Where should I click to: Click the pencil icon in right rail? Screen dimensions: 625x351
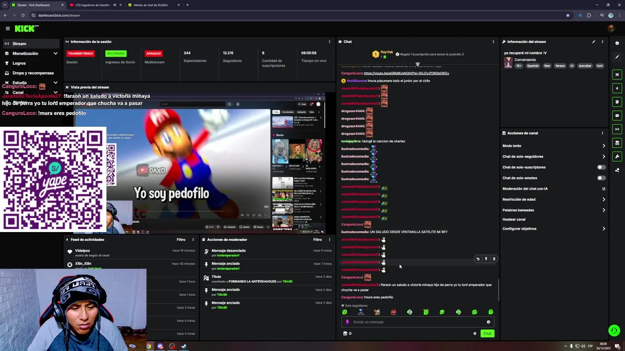tap(617, 57)
